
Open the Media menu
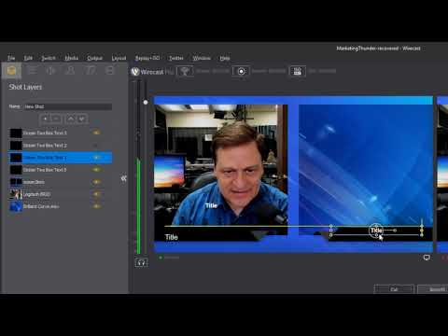pos(71,58)
